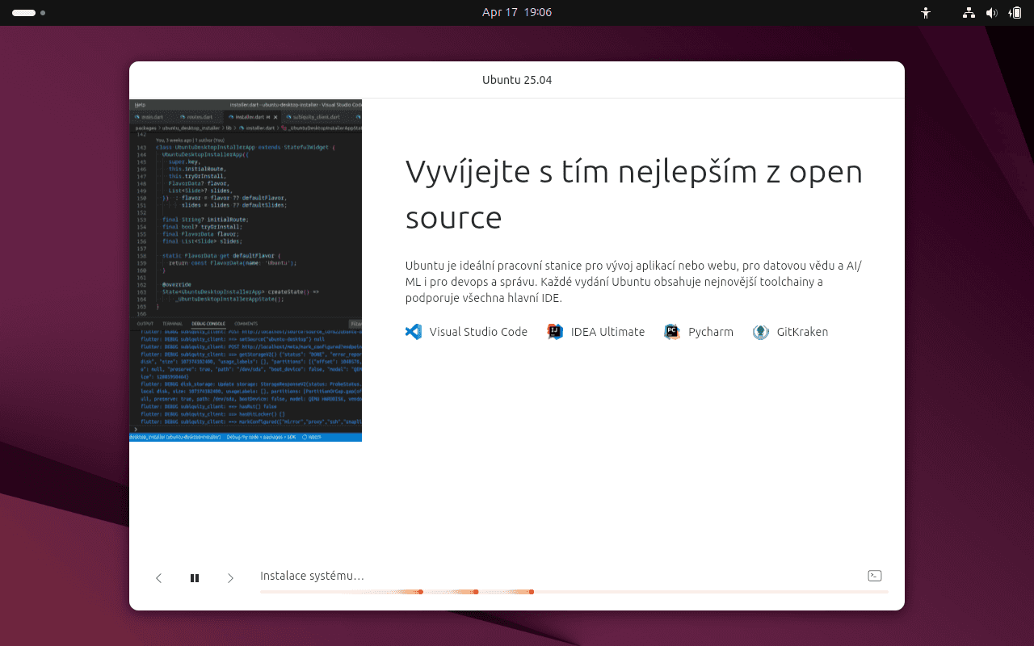Click the installation progress bar
The height and width of the screenshot is (646, 1034).
pyautogui.click(x=574, y=592)
